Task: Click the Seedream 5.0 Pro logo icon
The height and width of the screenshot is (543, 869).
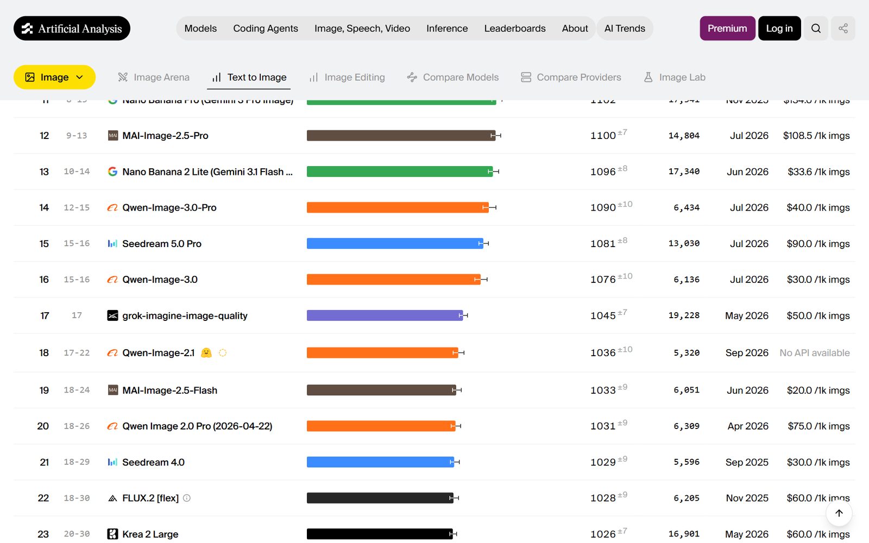Action: tap(112, 244)
